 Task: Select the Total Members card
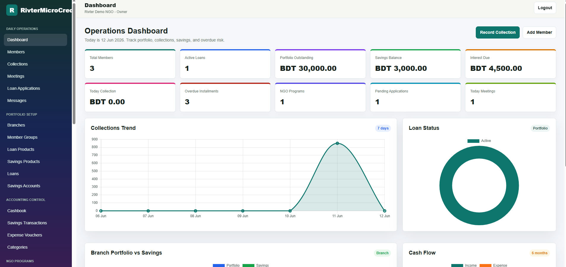click(130, 64)
